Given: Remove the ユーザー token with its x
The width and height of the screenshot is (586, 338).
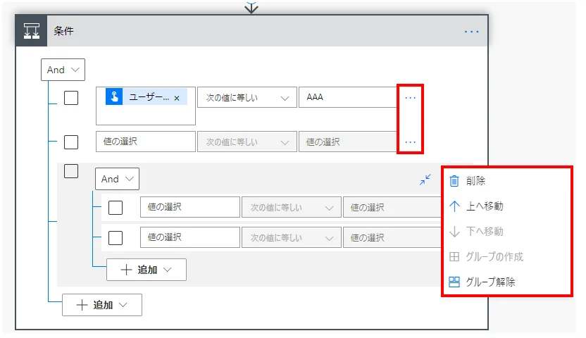Looking at the screenshot, I should 177,98.
